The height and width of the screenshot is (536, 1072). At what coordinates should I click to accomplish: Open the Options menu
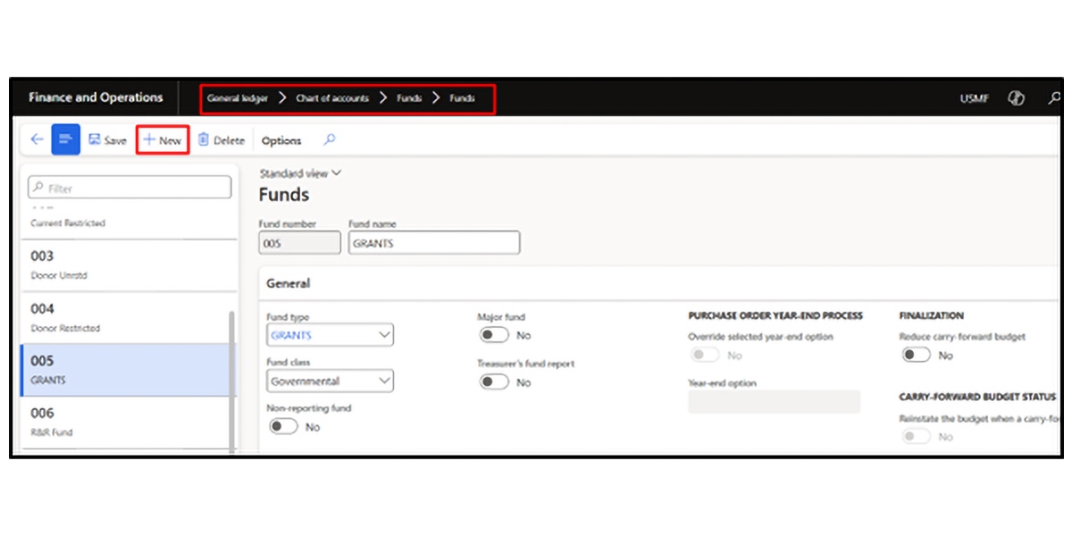coord(281,141)
